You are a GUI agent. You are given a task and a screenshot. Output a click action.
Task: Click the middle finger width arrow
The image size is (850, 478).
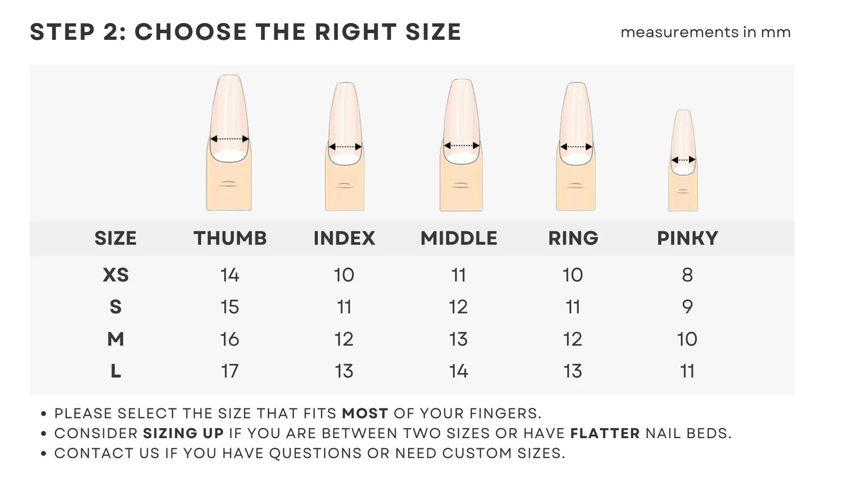point(462,145)
